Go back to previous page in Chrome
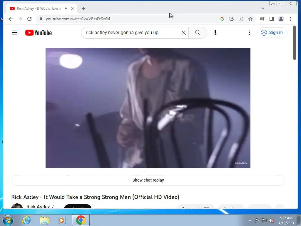This screenshot has width=301, height=226. (11, 19)
